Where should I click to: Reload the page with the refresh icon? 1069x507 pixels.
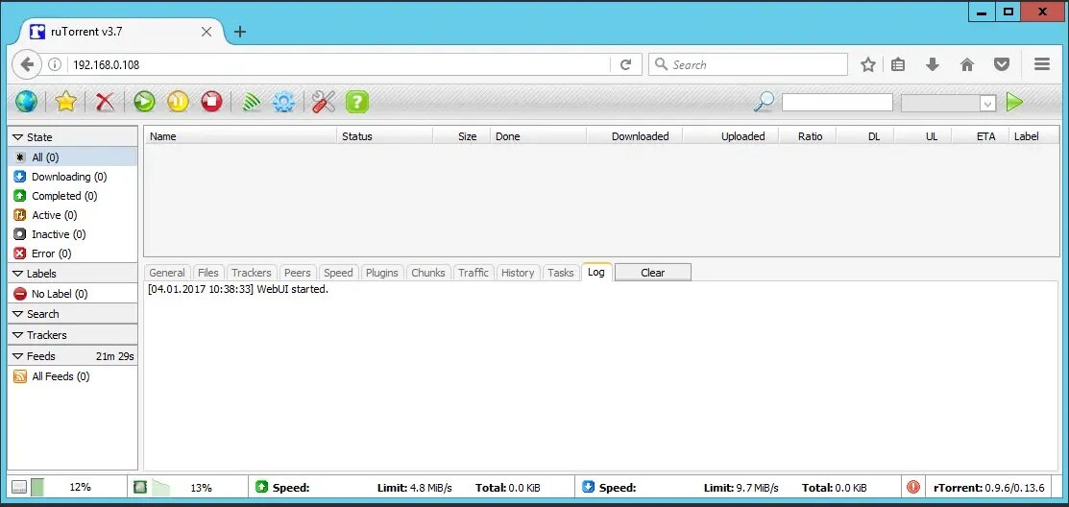(x=625, y=64)
